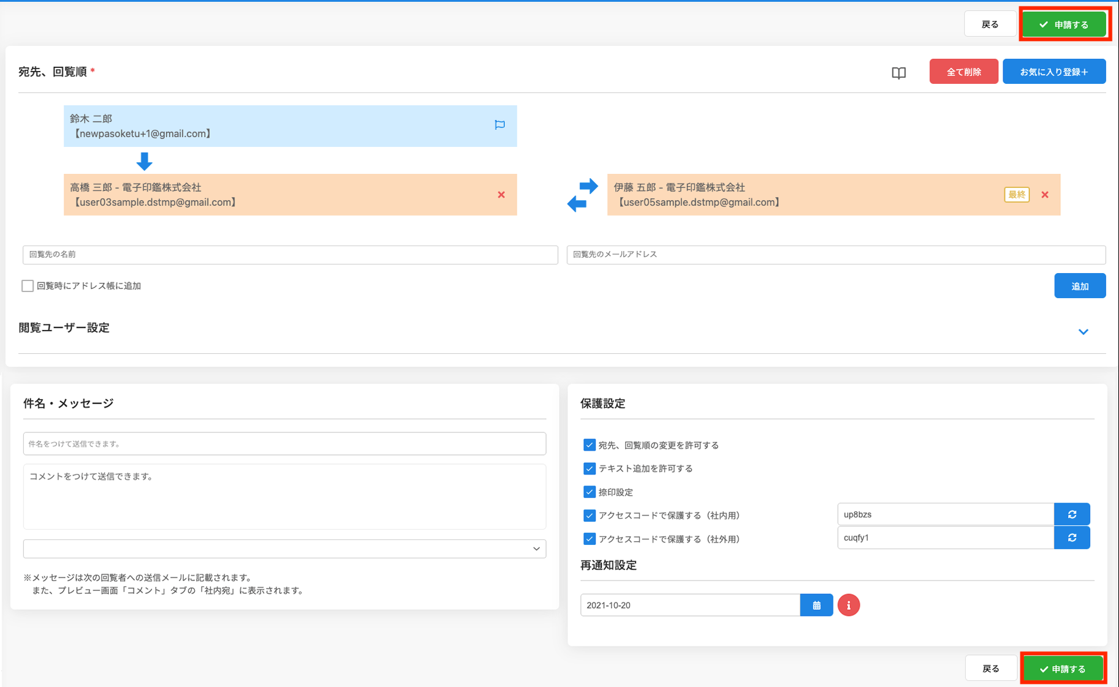Toggle アクセスコードで保護する（社外用）
Image resolution: width=1119 pixels, height=687 pixels.
[x=590, y=539]
